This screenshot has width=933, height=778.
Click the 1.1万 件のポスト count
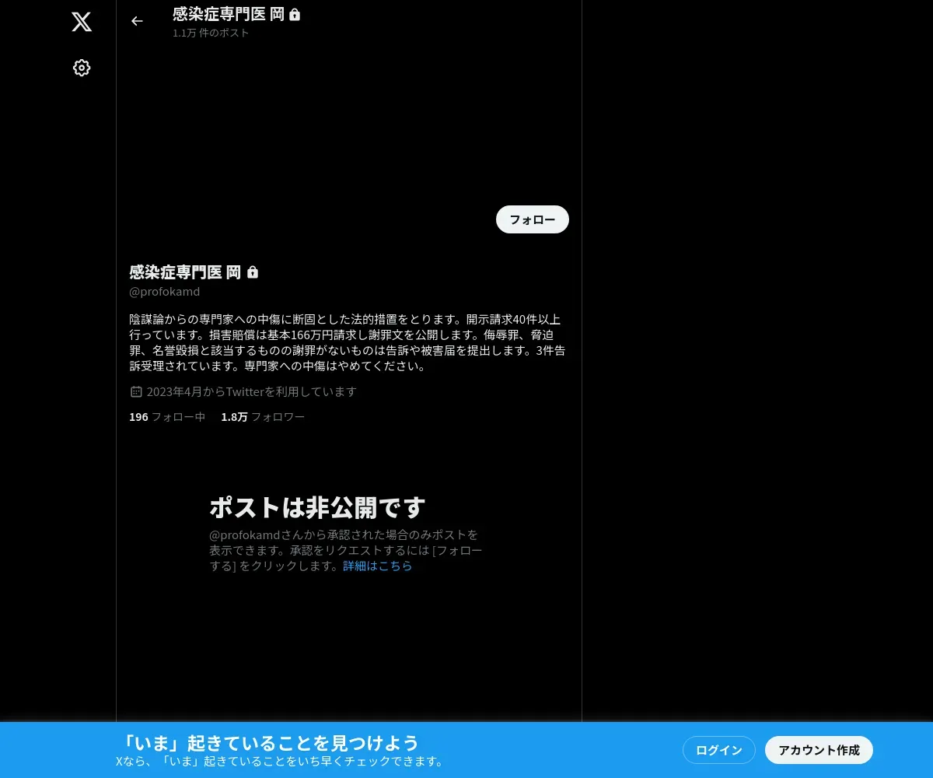(x=211, y=33)
